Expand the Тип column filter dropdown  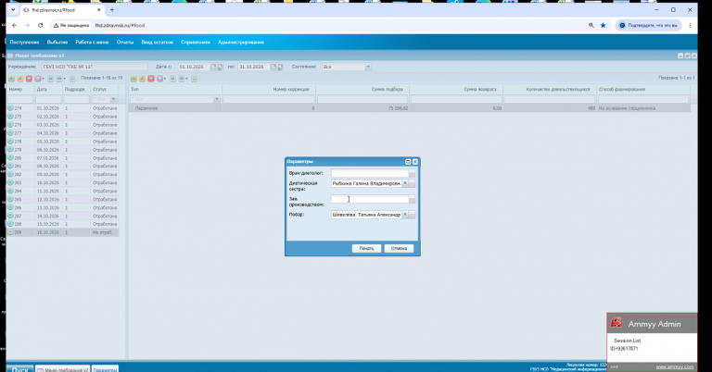point(217,99)
